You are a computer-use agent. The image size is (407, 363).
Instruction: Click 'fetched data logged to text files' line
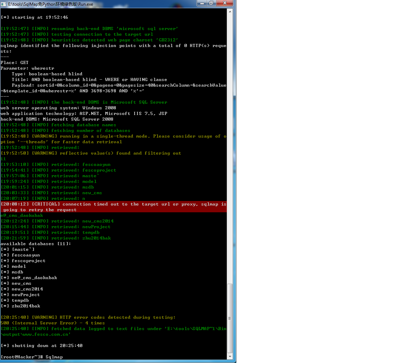113,332
